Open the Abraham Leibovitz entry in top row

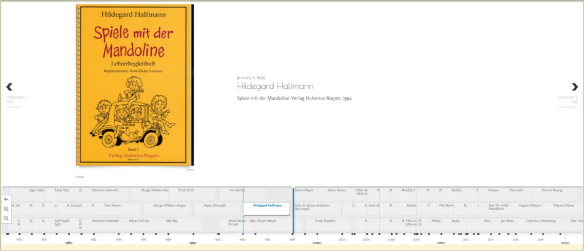pyautogui.click(x=105, y=190)
